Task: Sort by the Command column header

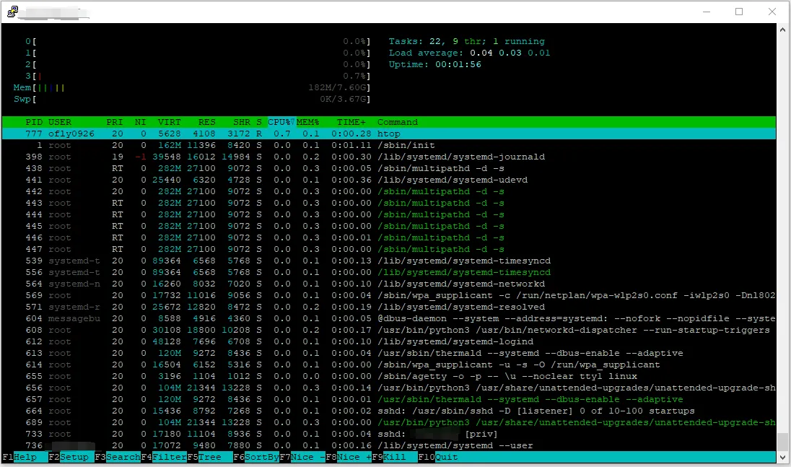Action: [398, 122]
